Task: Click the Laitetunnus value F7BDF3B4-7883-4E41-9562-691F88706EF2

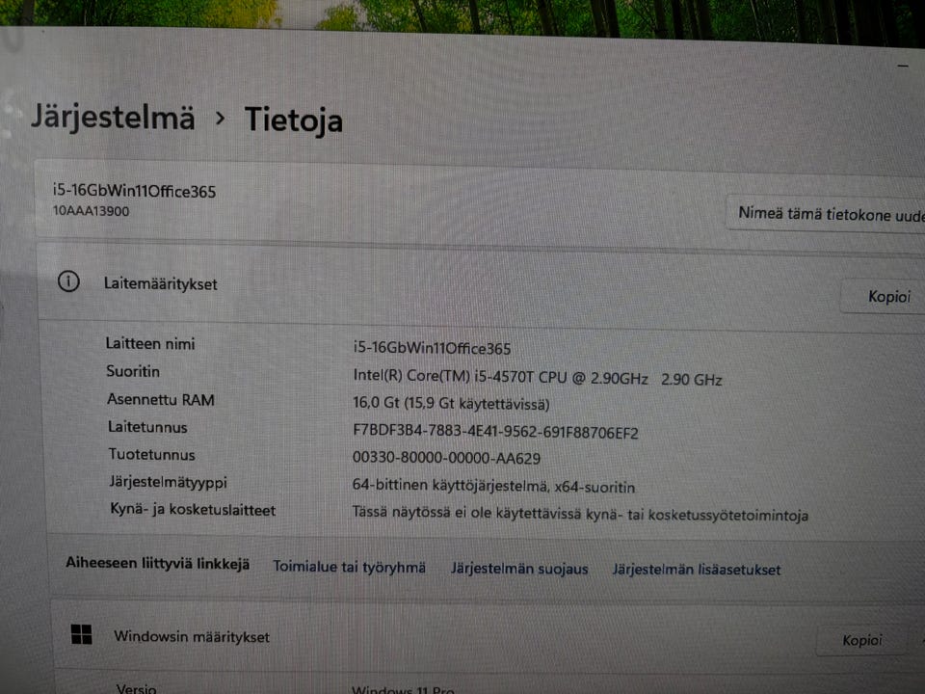Action: [495, 432]
